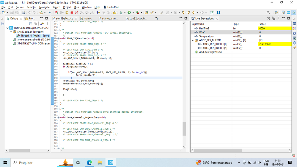297x167 pixels.
Task: Collapse the ShellCode.elf tree node
Action: [11, 32]
